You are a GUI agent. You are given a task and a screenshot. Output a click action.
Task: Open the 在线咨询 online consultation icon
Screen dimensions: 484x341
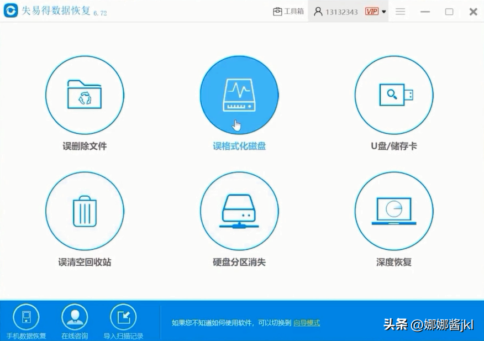click(x=75, y=317)
